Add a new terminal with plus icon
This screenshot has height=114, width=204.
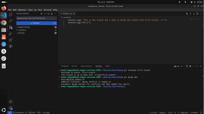[x=182, y=66]
